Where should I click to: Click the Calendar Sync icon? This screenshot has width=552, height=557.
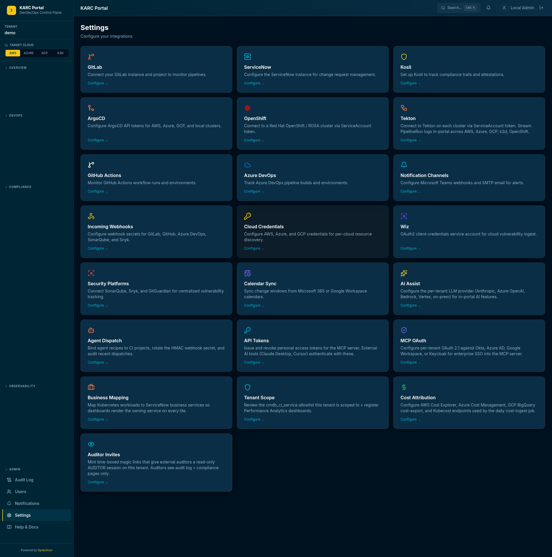pyautogui.click(x=247, y=273)
